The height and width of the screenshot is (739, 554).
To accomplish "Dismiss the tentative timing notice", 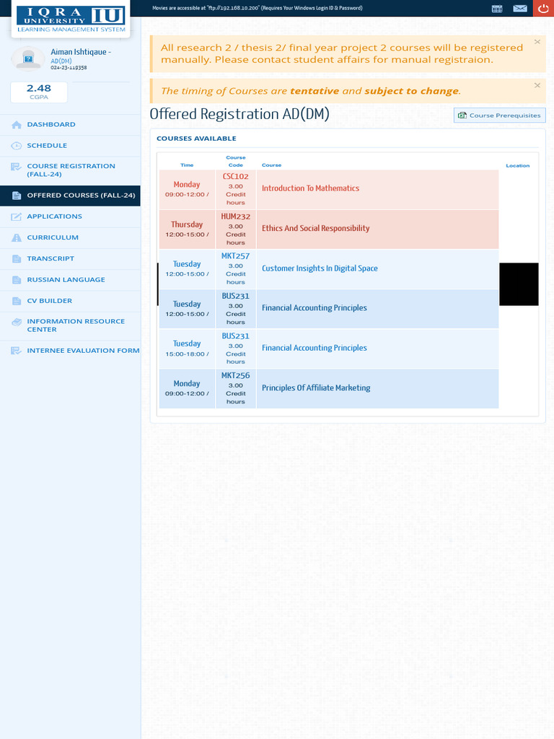I will tap(537, 85).
